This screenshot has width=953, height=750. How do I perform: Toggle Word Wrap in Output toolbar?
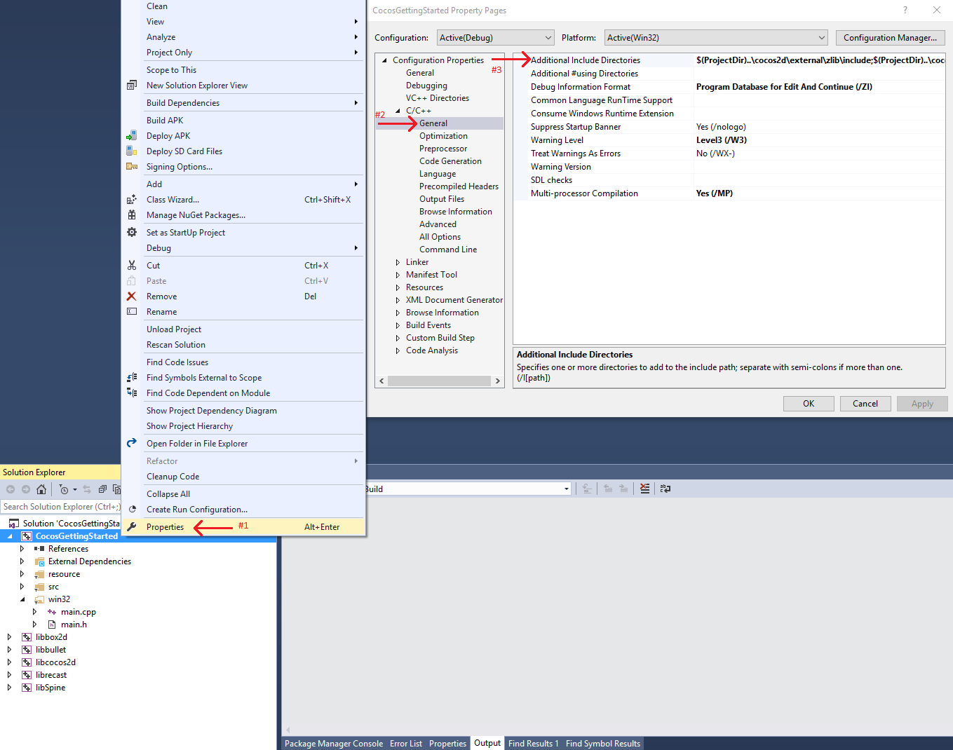pyautogui.click(x=665, y=489)
